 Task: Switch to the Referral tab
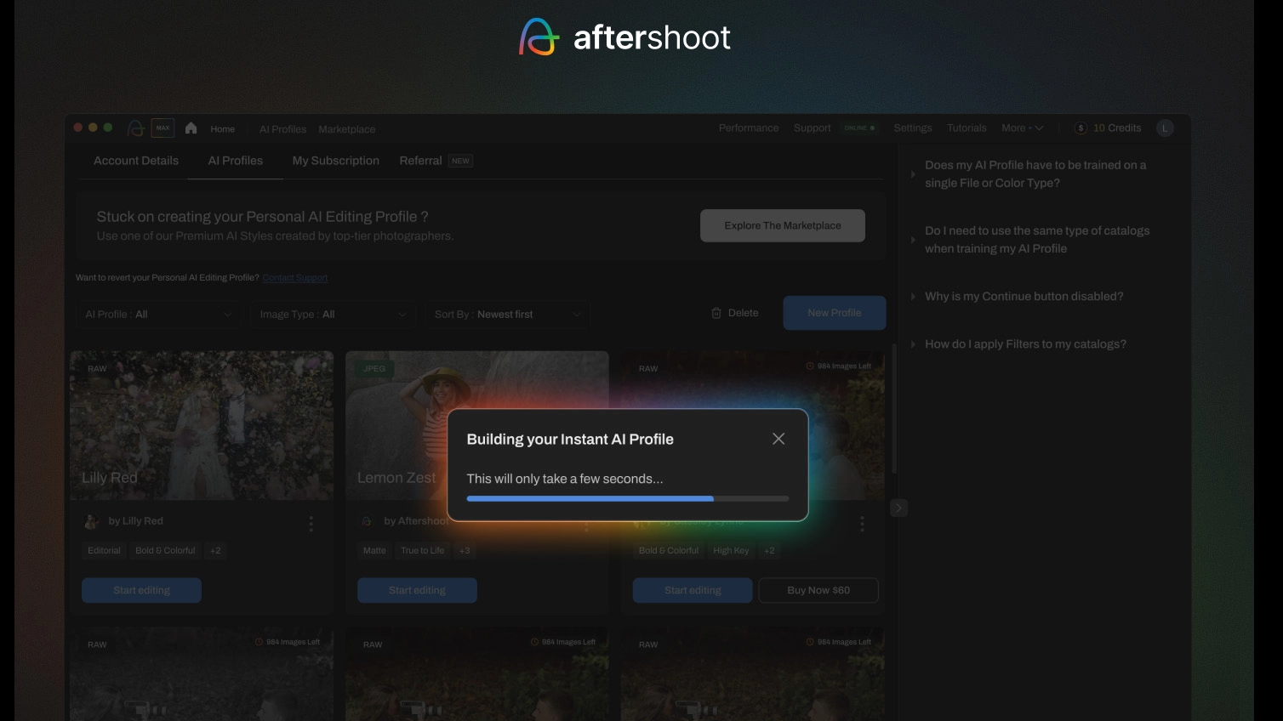pos(420,161)
